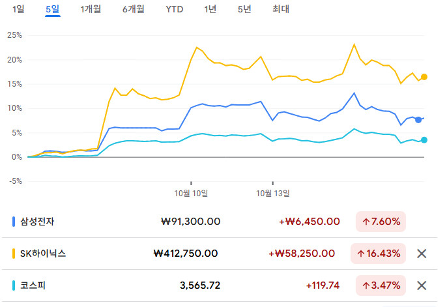Select the YTD range tab
Viewport: 447px width, 307px height.
tap(175, 9)
